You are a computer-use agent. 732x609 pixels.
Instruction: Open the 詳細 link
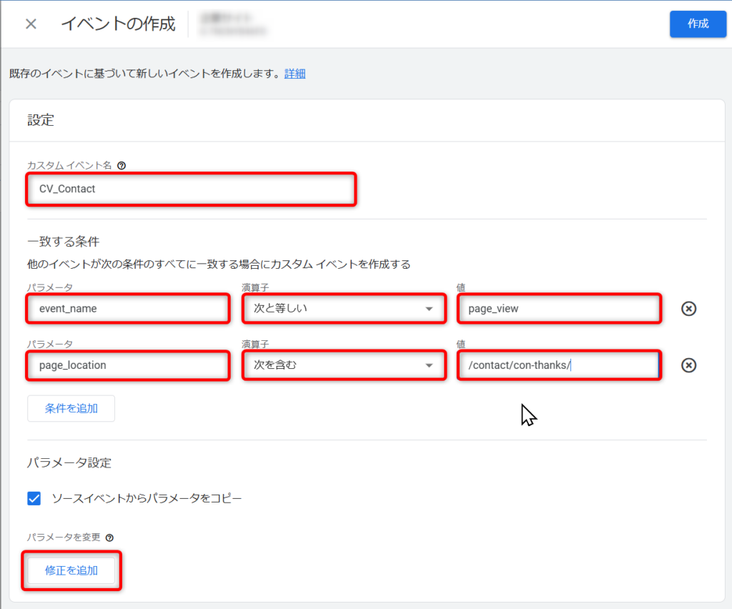[295, 74]
